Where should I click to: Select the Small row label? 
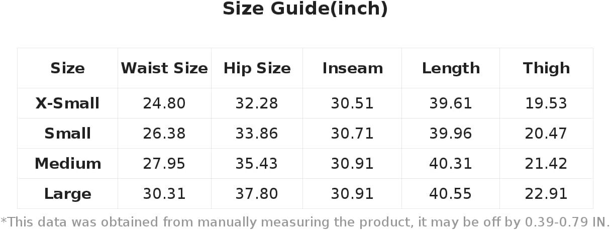coord(67,134)
